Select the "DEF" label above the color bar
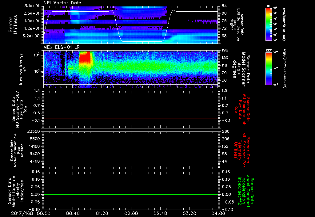This screenshot has height=217, width=315. [269, 51]
